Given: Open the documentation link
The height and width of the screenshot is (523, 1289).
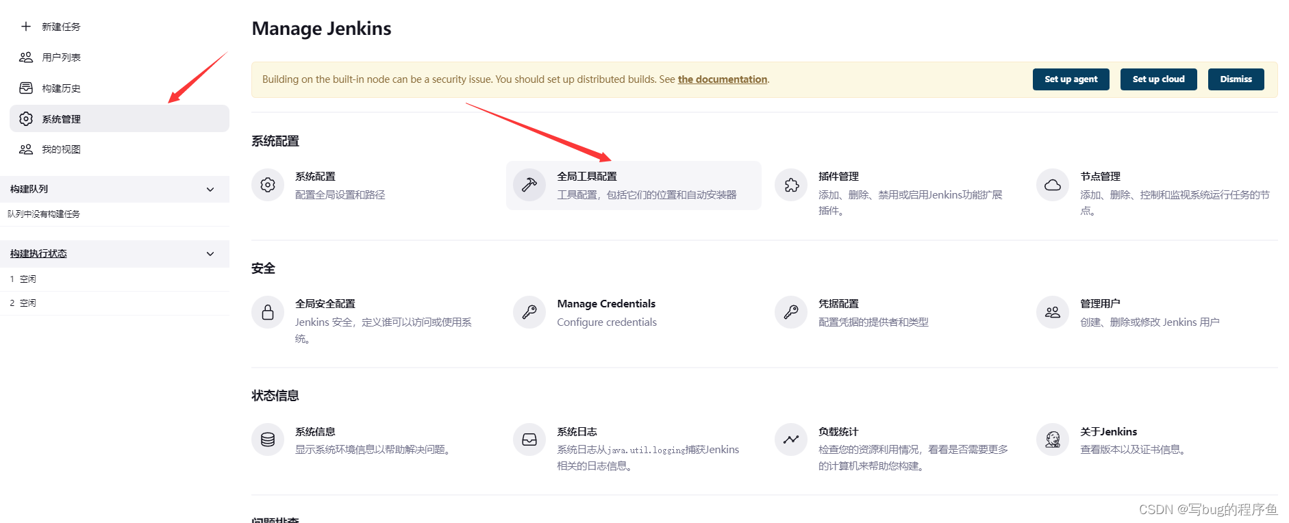Looking at the screenshot, I should click(x=722, y=79).
